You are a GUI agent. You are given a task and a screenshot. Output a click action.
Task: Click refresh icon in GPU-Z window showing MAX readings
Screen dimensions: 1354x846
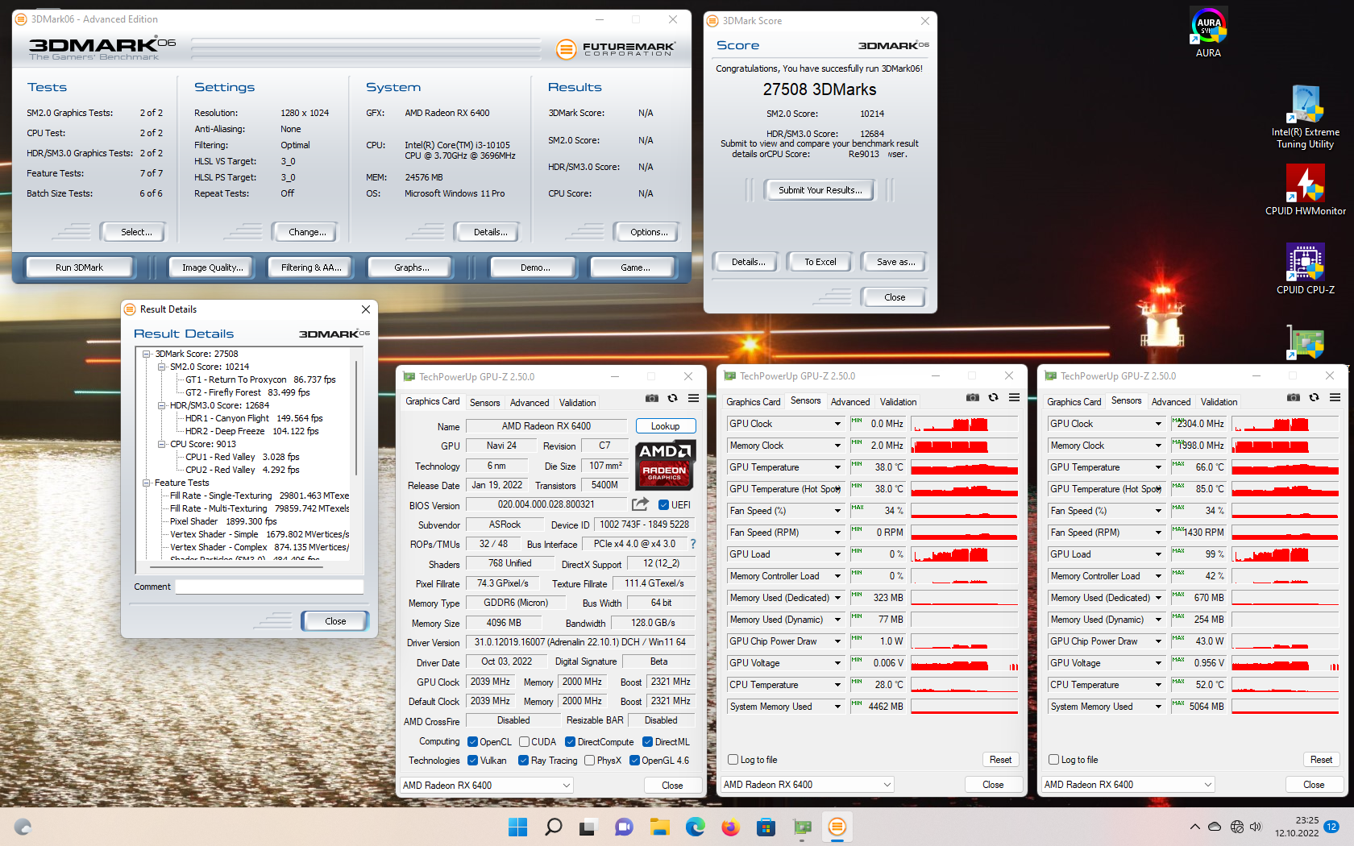tap(1314, 397)
